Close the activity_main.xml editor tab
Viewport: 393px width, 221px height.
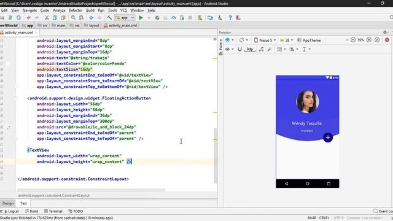36,33
